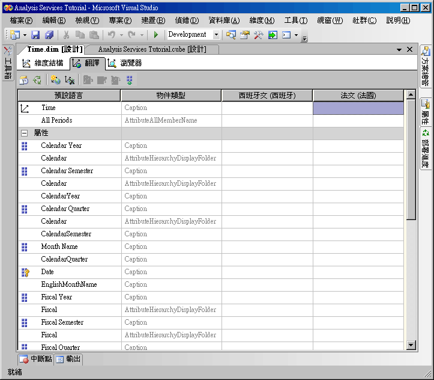Click the blue squares with green arrow icon
The width and height of the screenshot is (434, 380).
[129, 80]
